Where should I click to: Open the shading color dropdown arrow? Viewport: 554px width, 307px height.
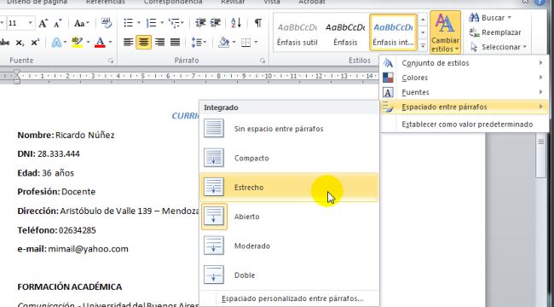point(234,43)
